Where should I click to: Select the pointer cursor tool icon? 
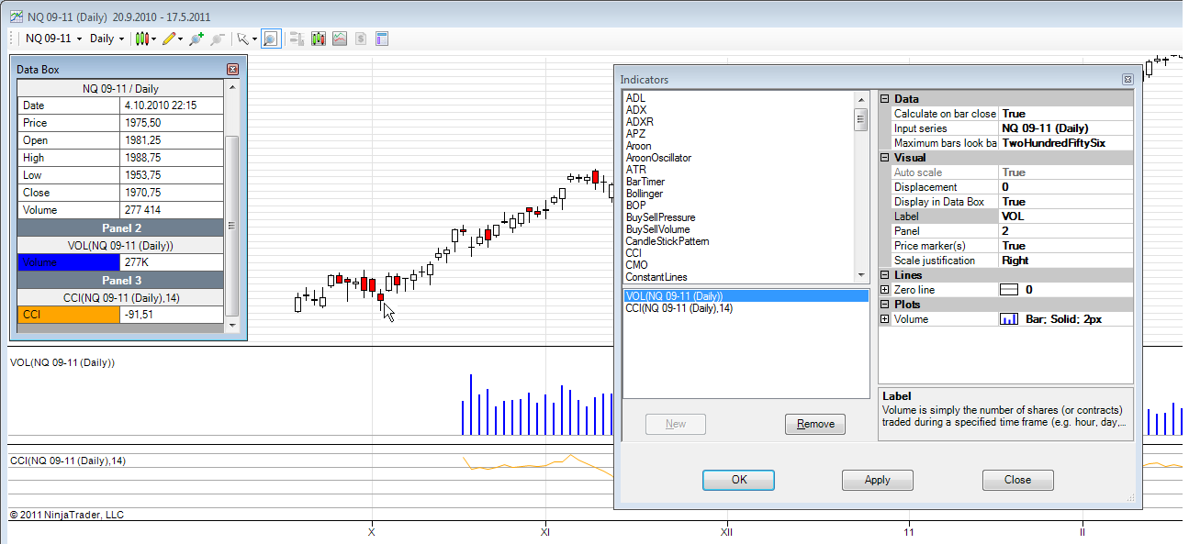pyautogui.click(x=242, y=39)
